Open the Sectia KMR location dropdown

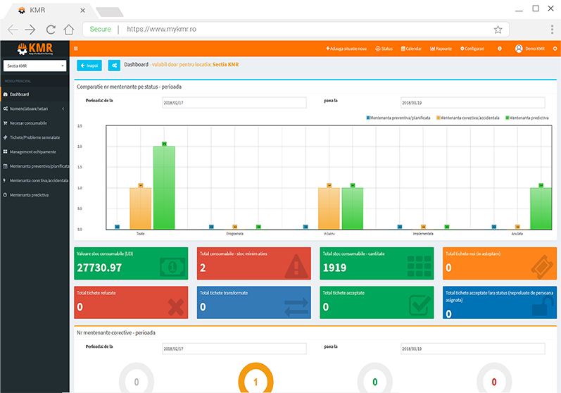(x=35, y=65)
